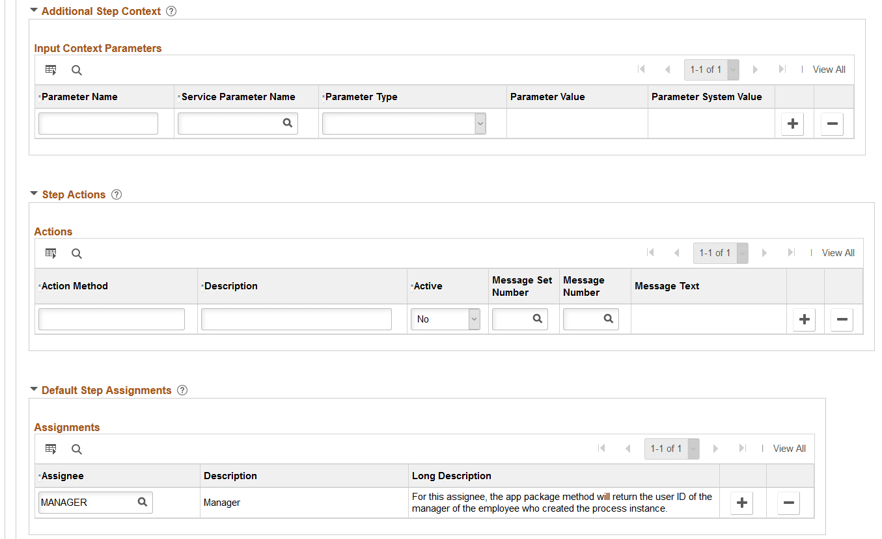Collapse the Step Actions section

click(33, 194)
